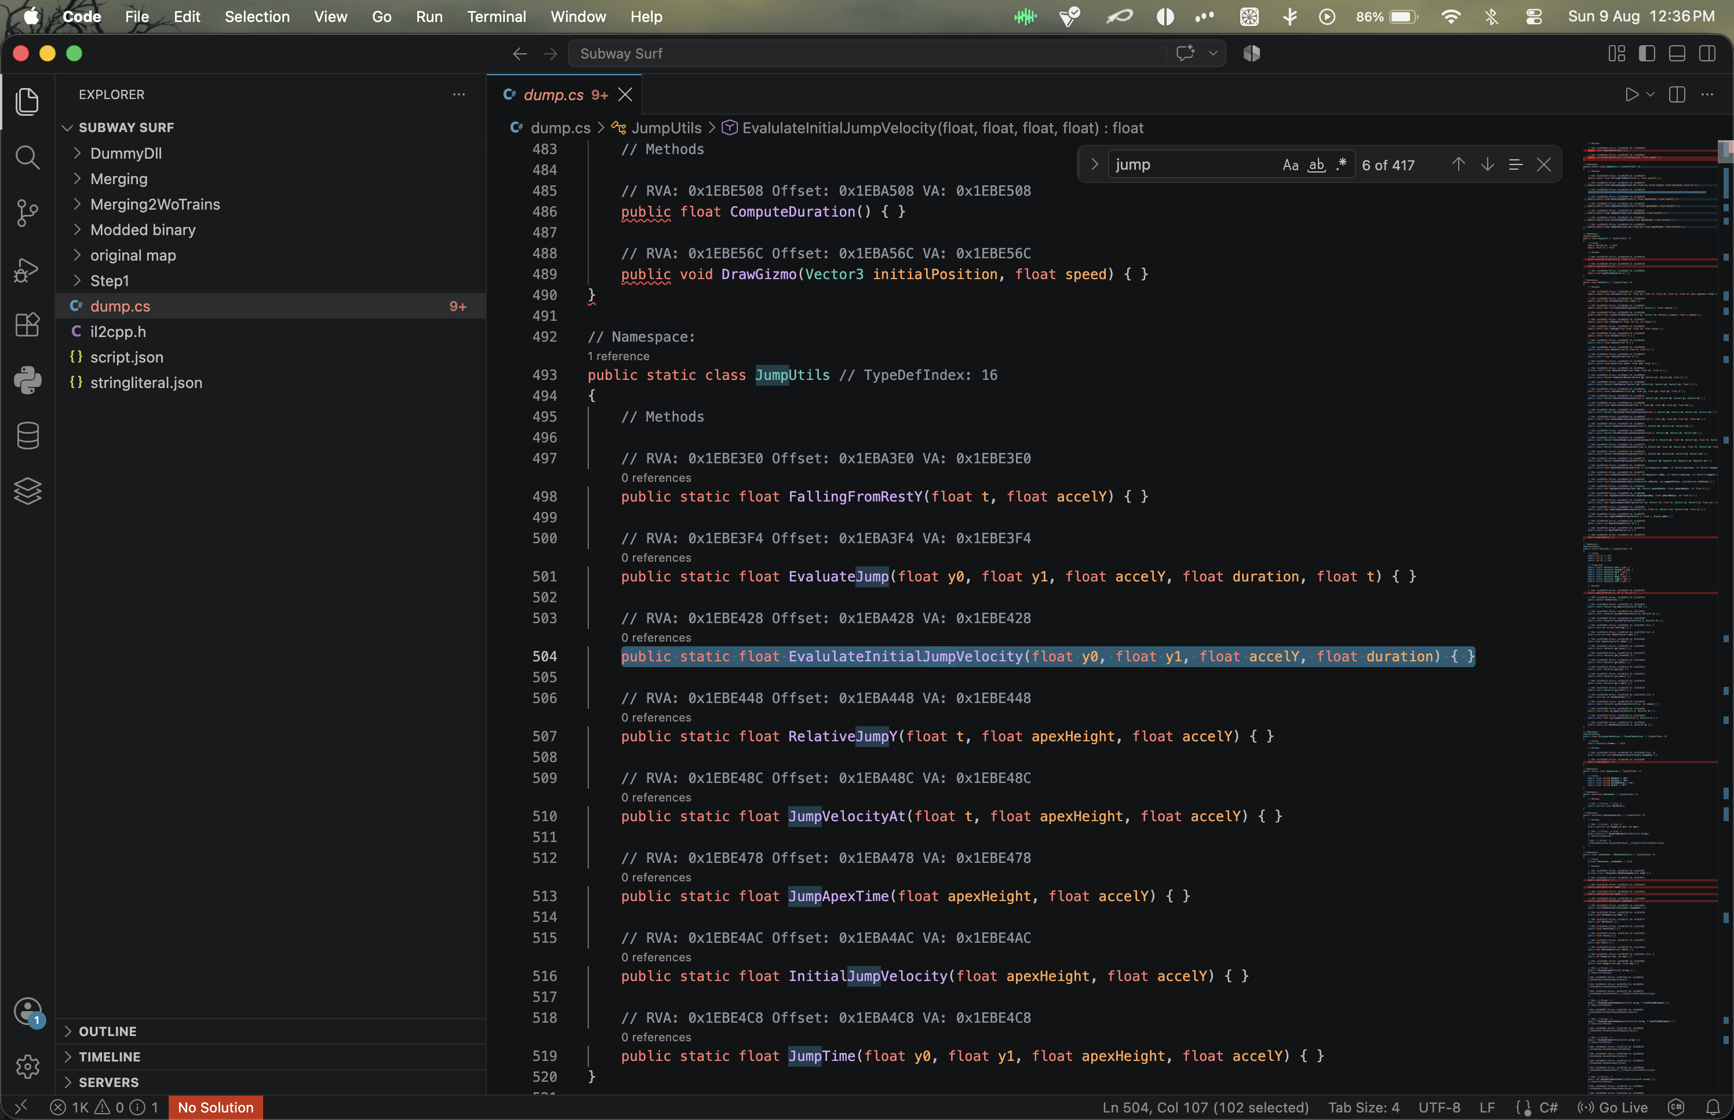Open the Accounts menu in activity bar
Image resolution: width=1734 pixels, height=1120 pixels.
point(28,1011)
